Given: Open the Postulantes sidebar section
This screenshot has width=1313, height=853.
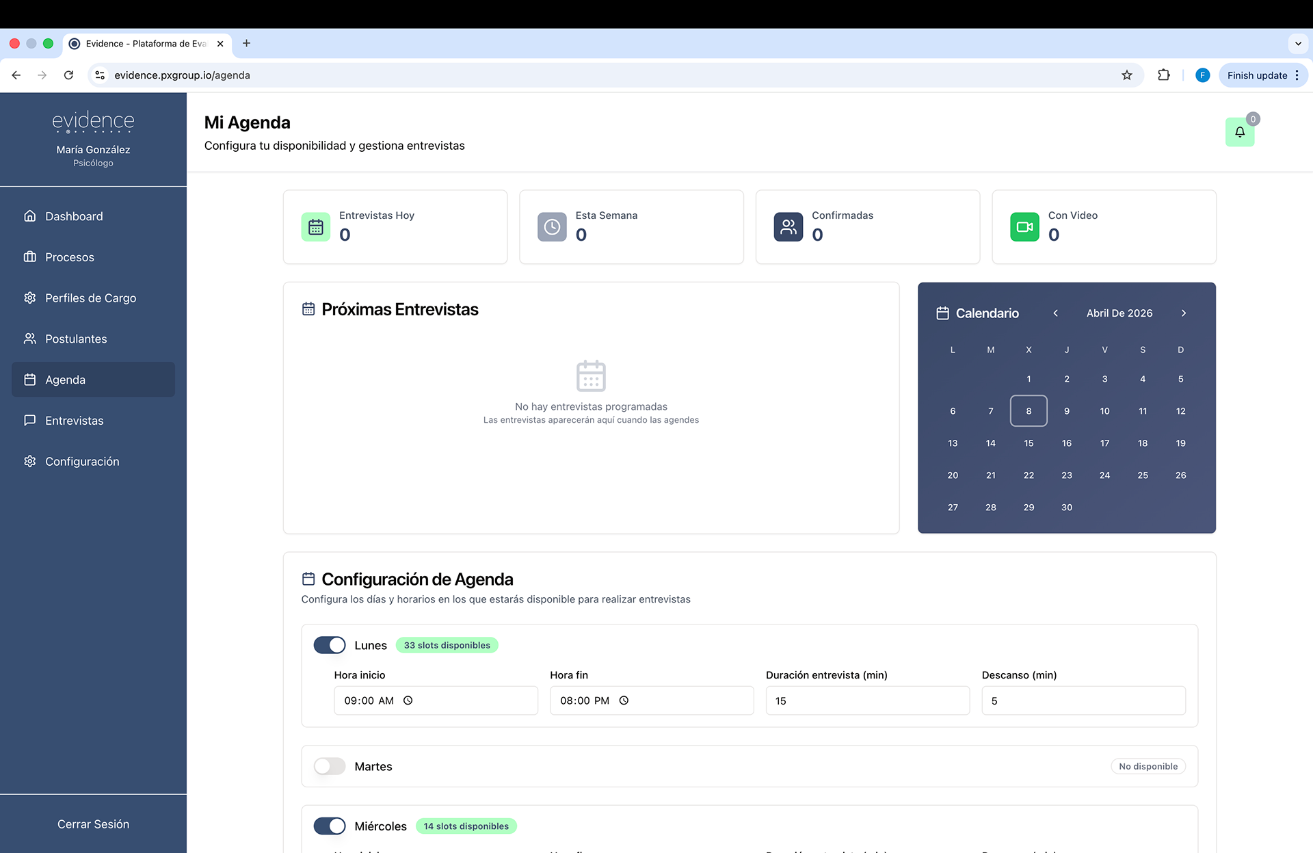Looking at the screenshot, I should [x=76, y=339].
